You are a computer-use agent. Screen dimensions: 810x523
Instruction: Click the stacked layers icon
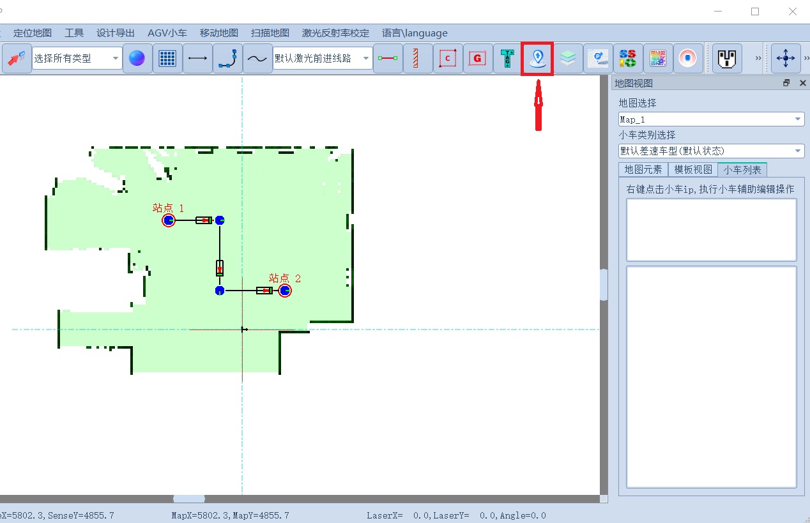point(568,59)
